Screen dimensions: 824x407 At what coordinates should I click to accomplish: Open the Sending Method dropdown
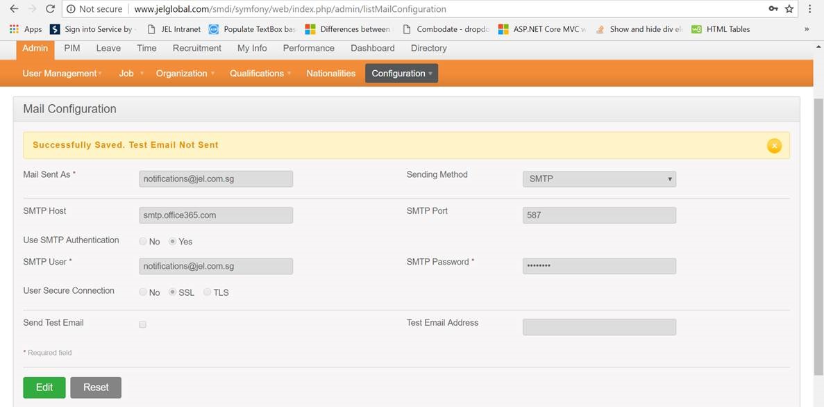coord(598,179)
